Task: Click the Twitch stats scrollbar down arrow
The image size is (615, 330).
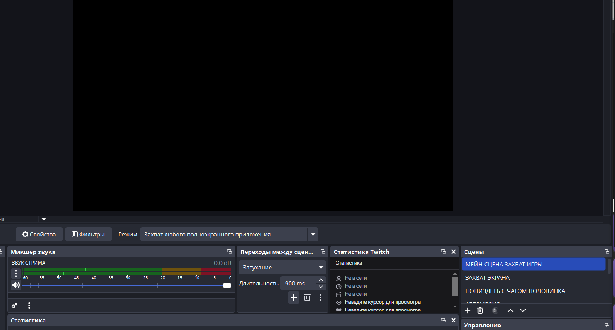Action: pyautogui.click(x=455, y=307)
